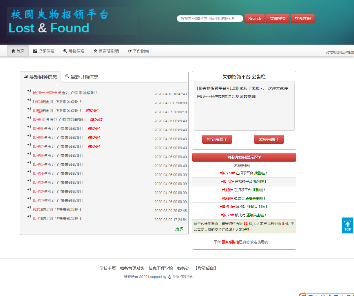Click speaker icon beside 捡到一张饭卡 entry
354x296 pixels.
point(29,91)
